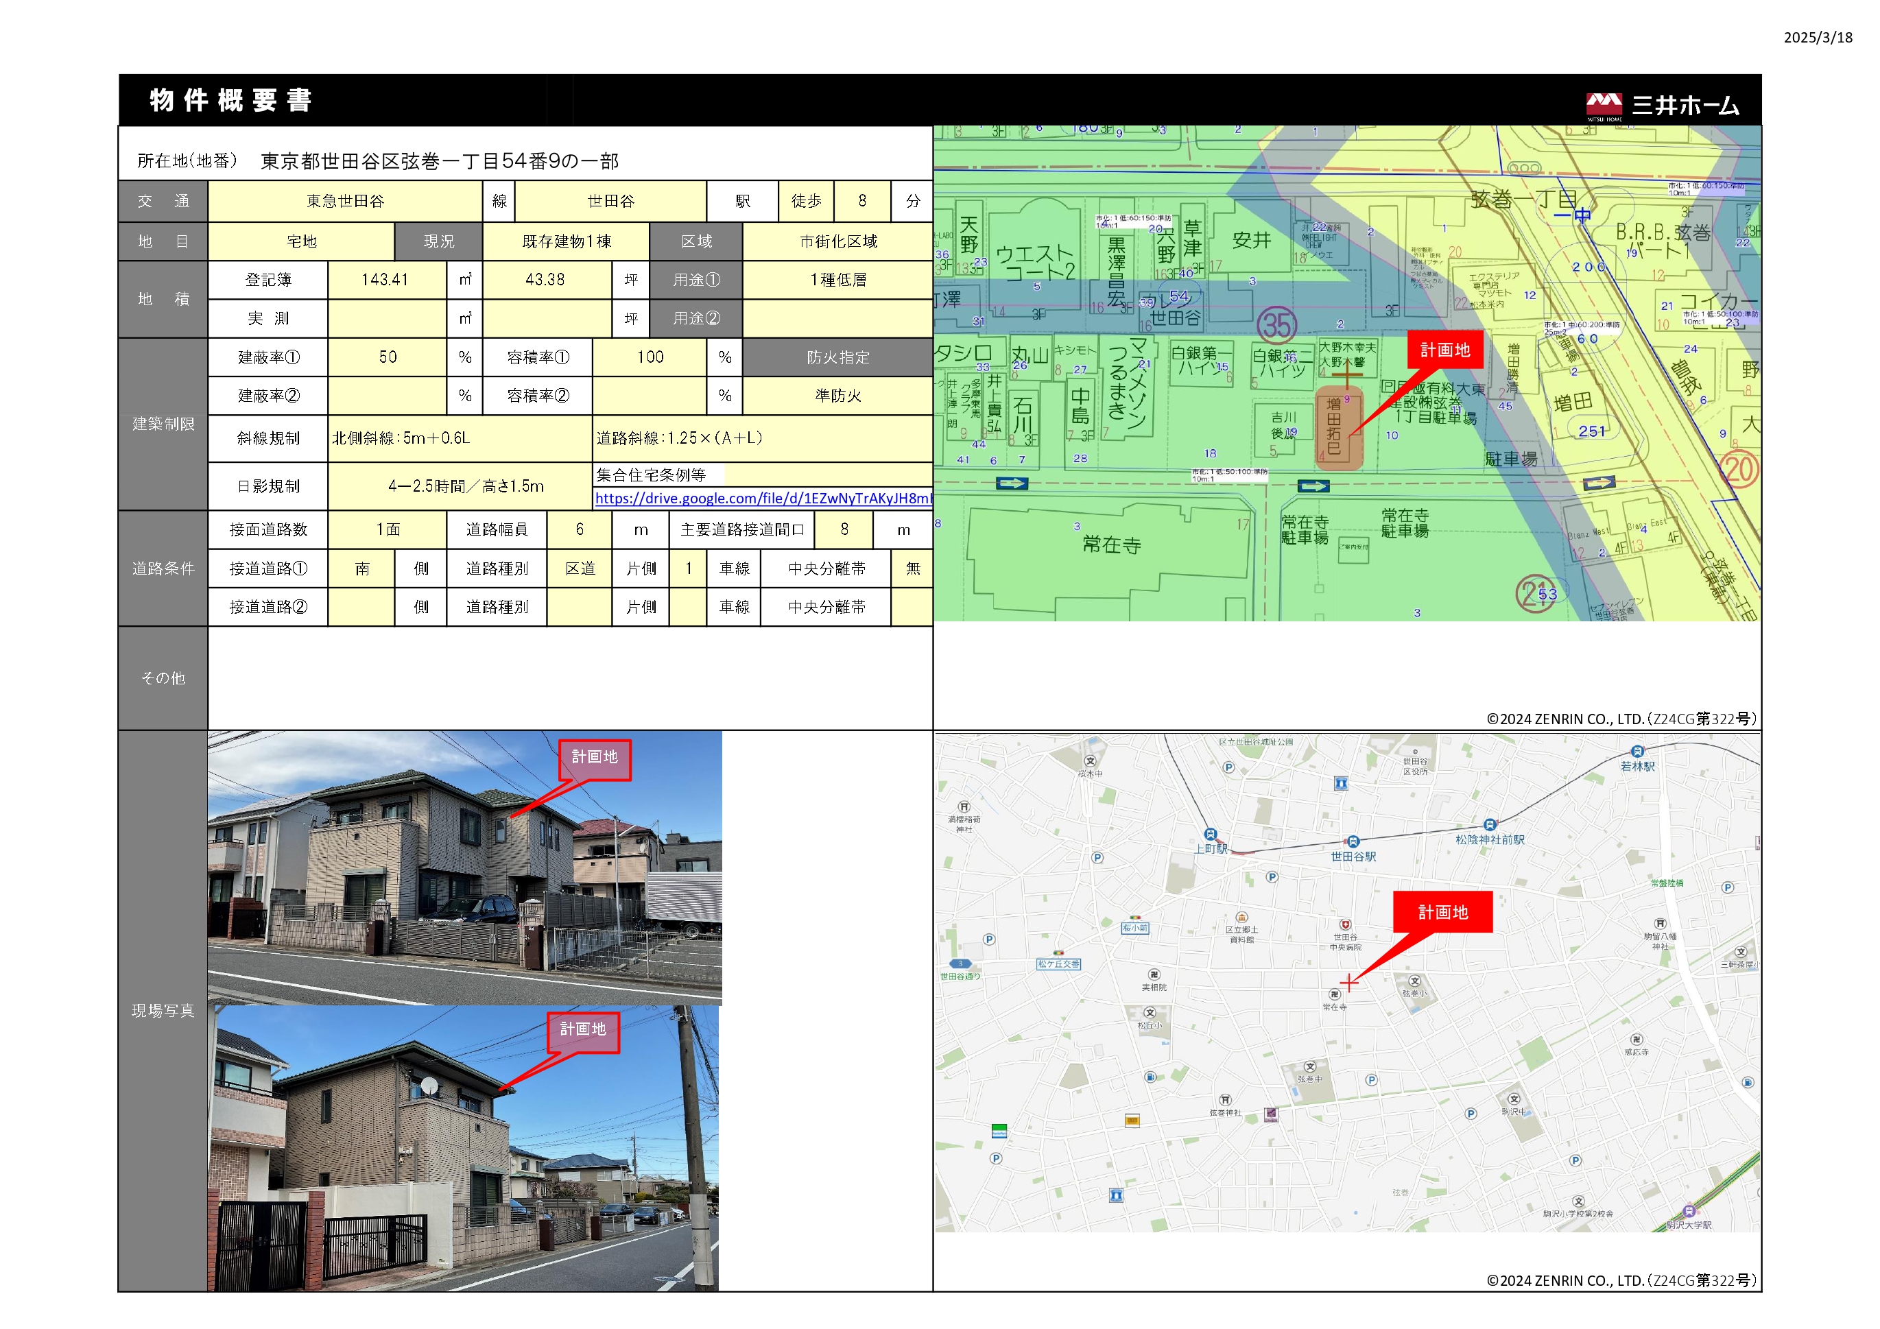This screenshot has width=1880, height=1329.
Task: Click the 集合住宅条例等 label
Action: (x=651, y=475)
